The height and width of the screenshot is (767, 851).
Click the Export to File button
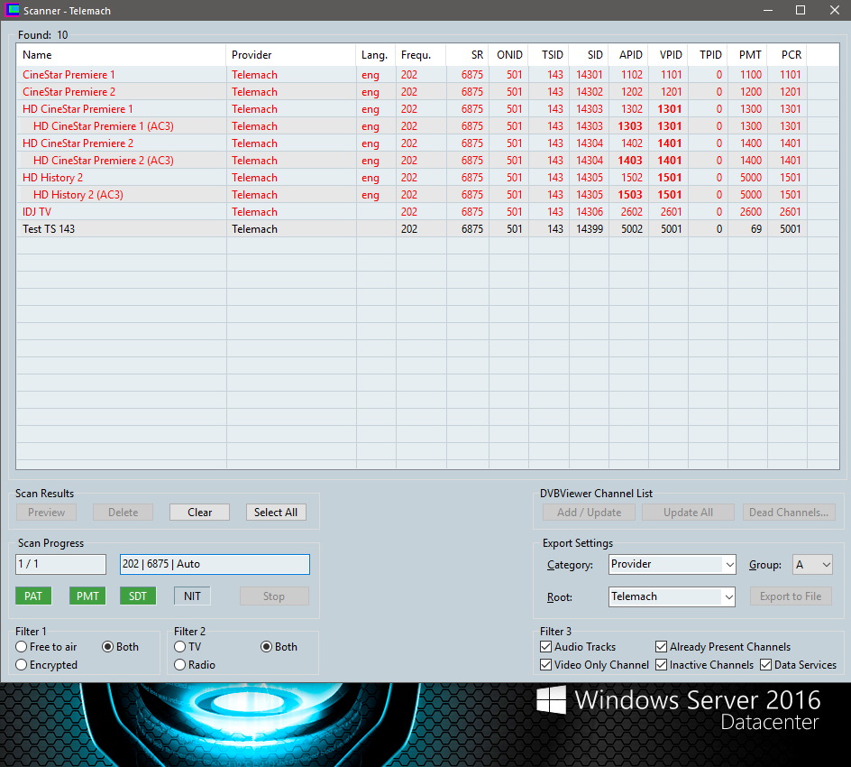791,596
